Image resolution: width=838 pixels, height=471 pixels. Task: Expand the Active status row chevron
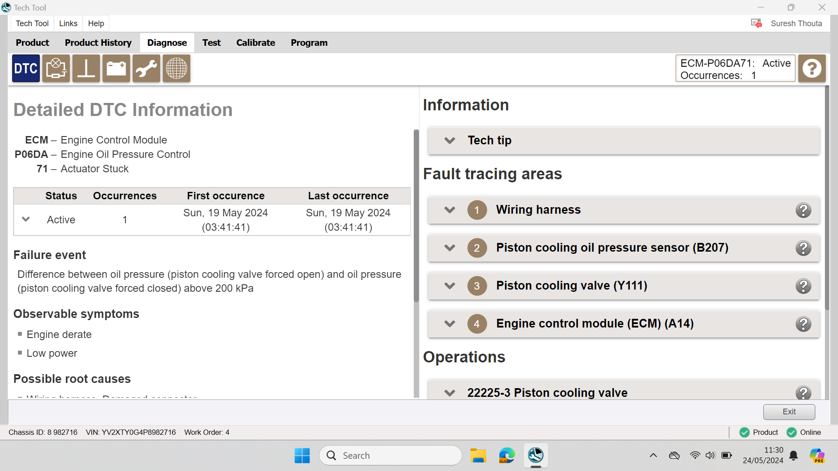click(26, 219)
